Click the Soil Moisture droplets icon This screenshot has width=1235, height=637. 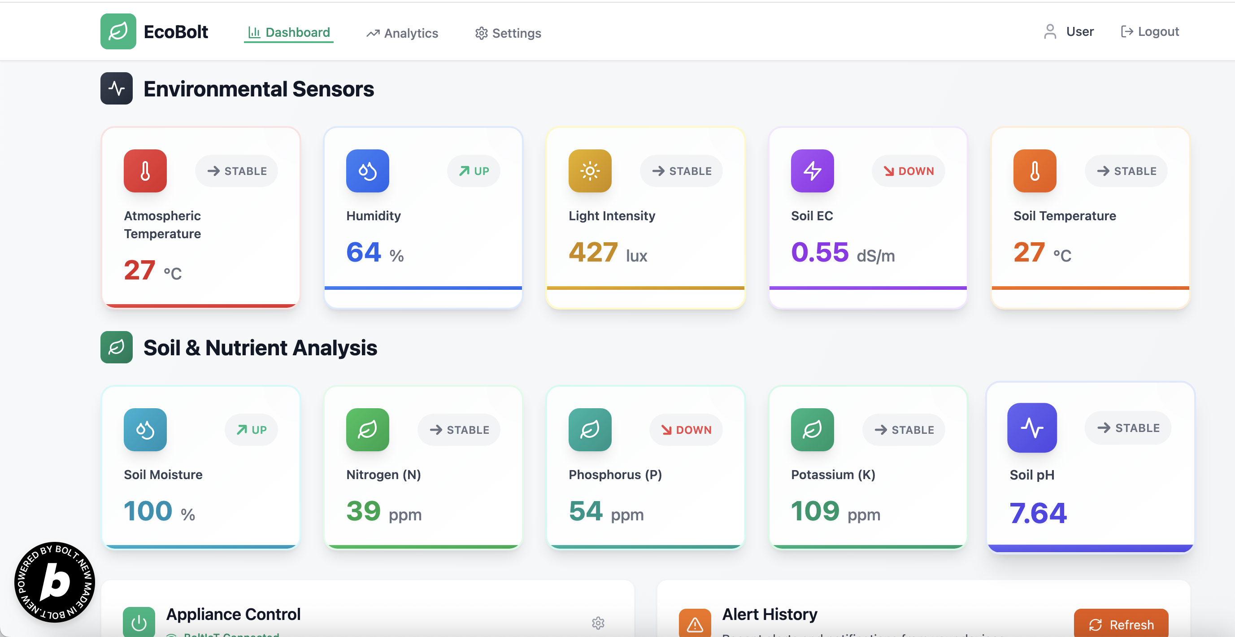[x=145, y=429]
